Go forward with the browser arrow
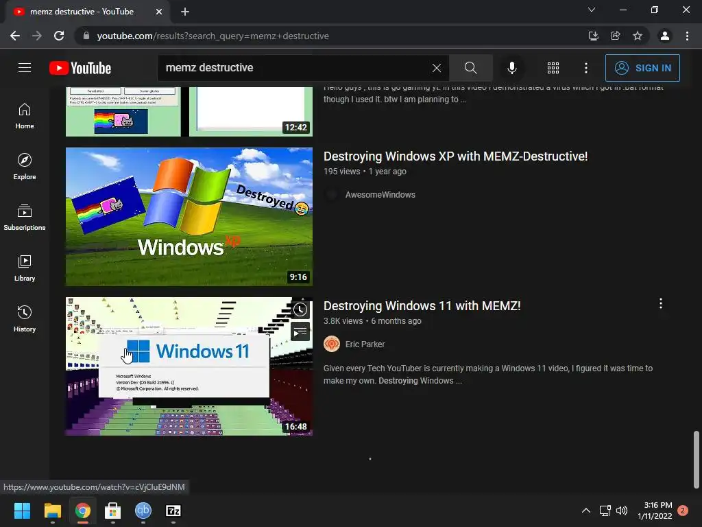The height and width of the screenshot is (527, 702). click(x=37, y=36)
